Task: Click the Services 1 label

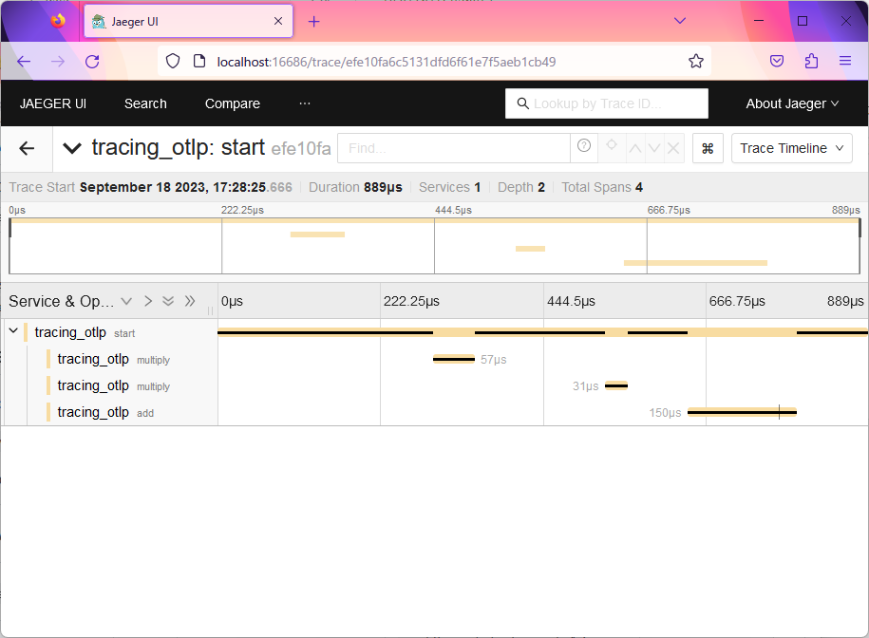Action: coord(449,187)
